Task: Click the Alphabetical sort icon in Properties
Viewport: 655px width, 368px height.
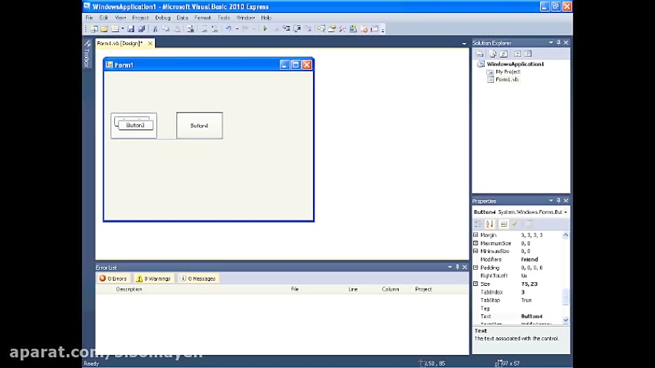Action: (x=490, y=224)
